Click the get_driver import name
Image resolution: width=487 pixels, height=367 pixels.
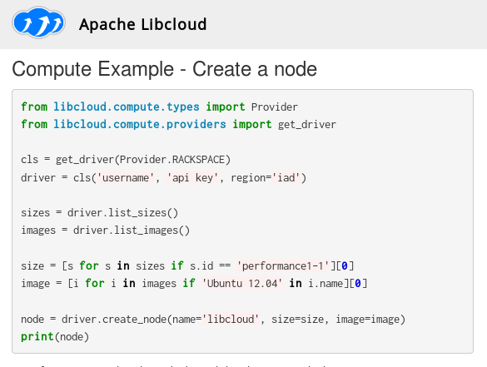click(307, 125)
